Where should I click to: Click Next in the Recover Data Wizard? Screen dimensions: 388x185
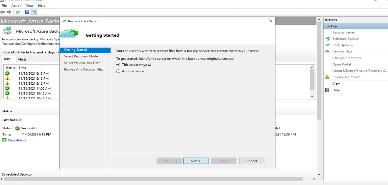click(196, 161)
